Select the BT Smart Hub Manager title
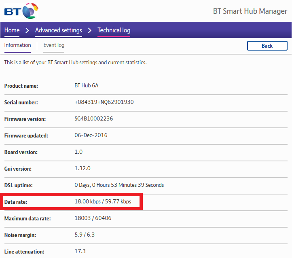Viewport: 292px width, 258px height. tap(250, 11)
